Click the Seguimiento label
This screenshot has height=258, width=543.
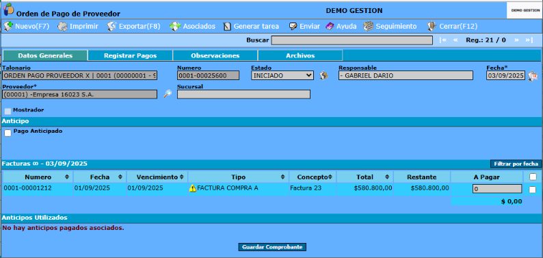click(396, 26)
